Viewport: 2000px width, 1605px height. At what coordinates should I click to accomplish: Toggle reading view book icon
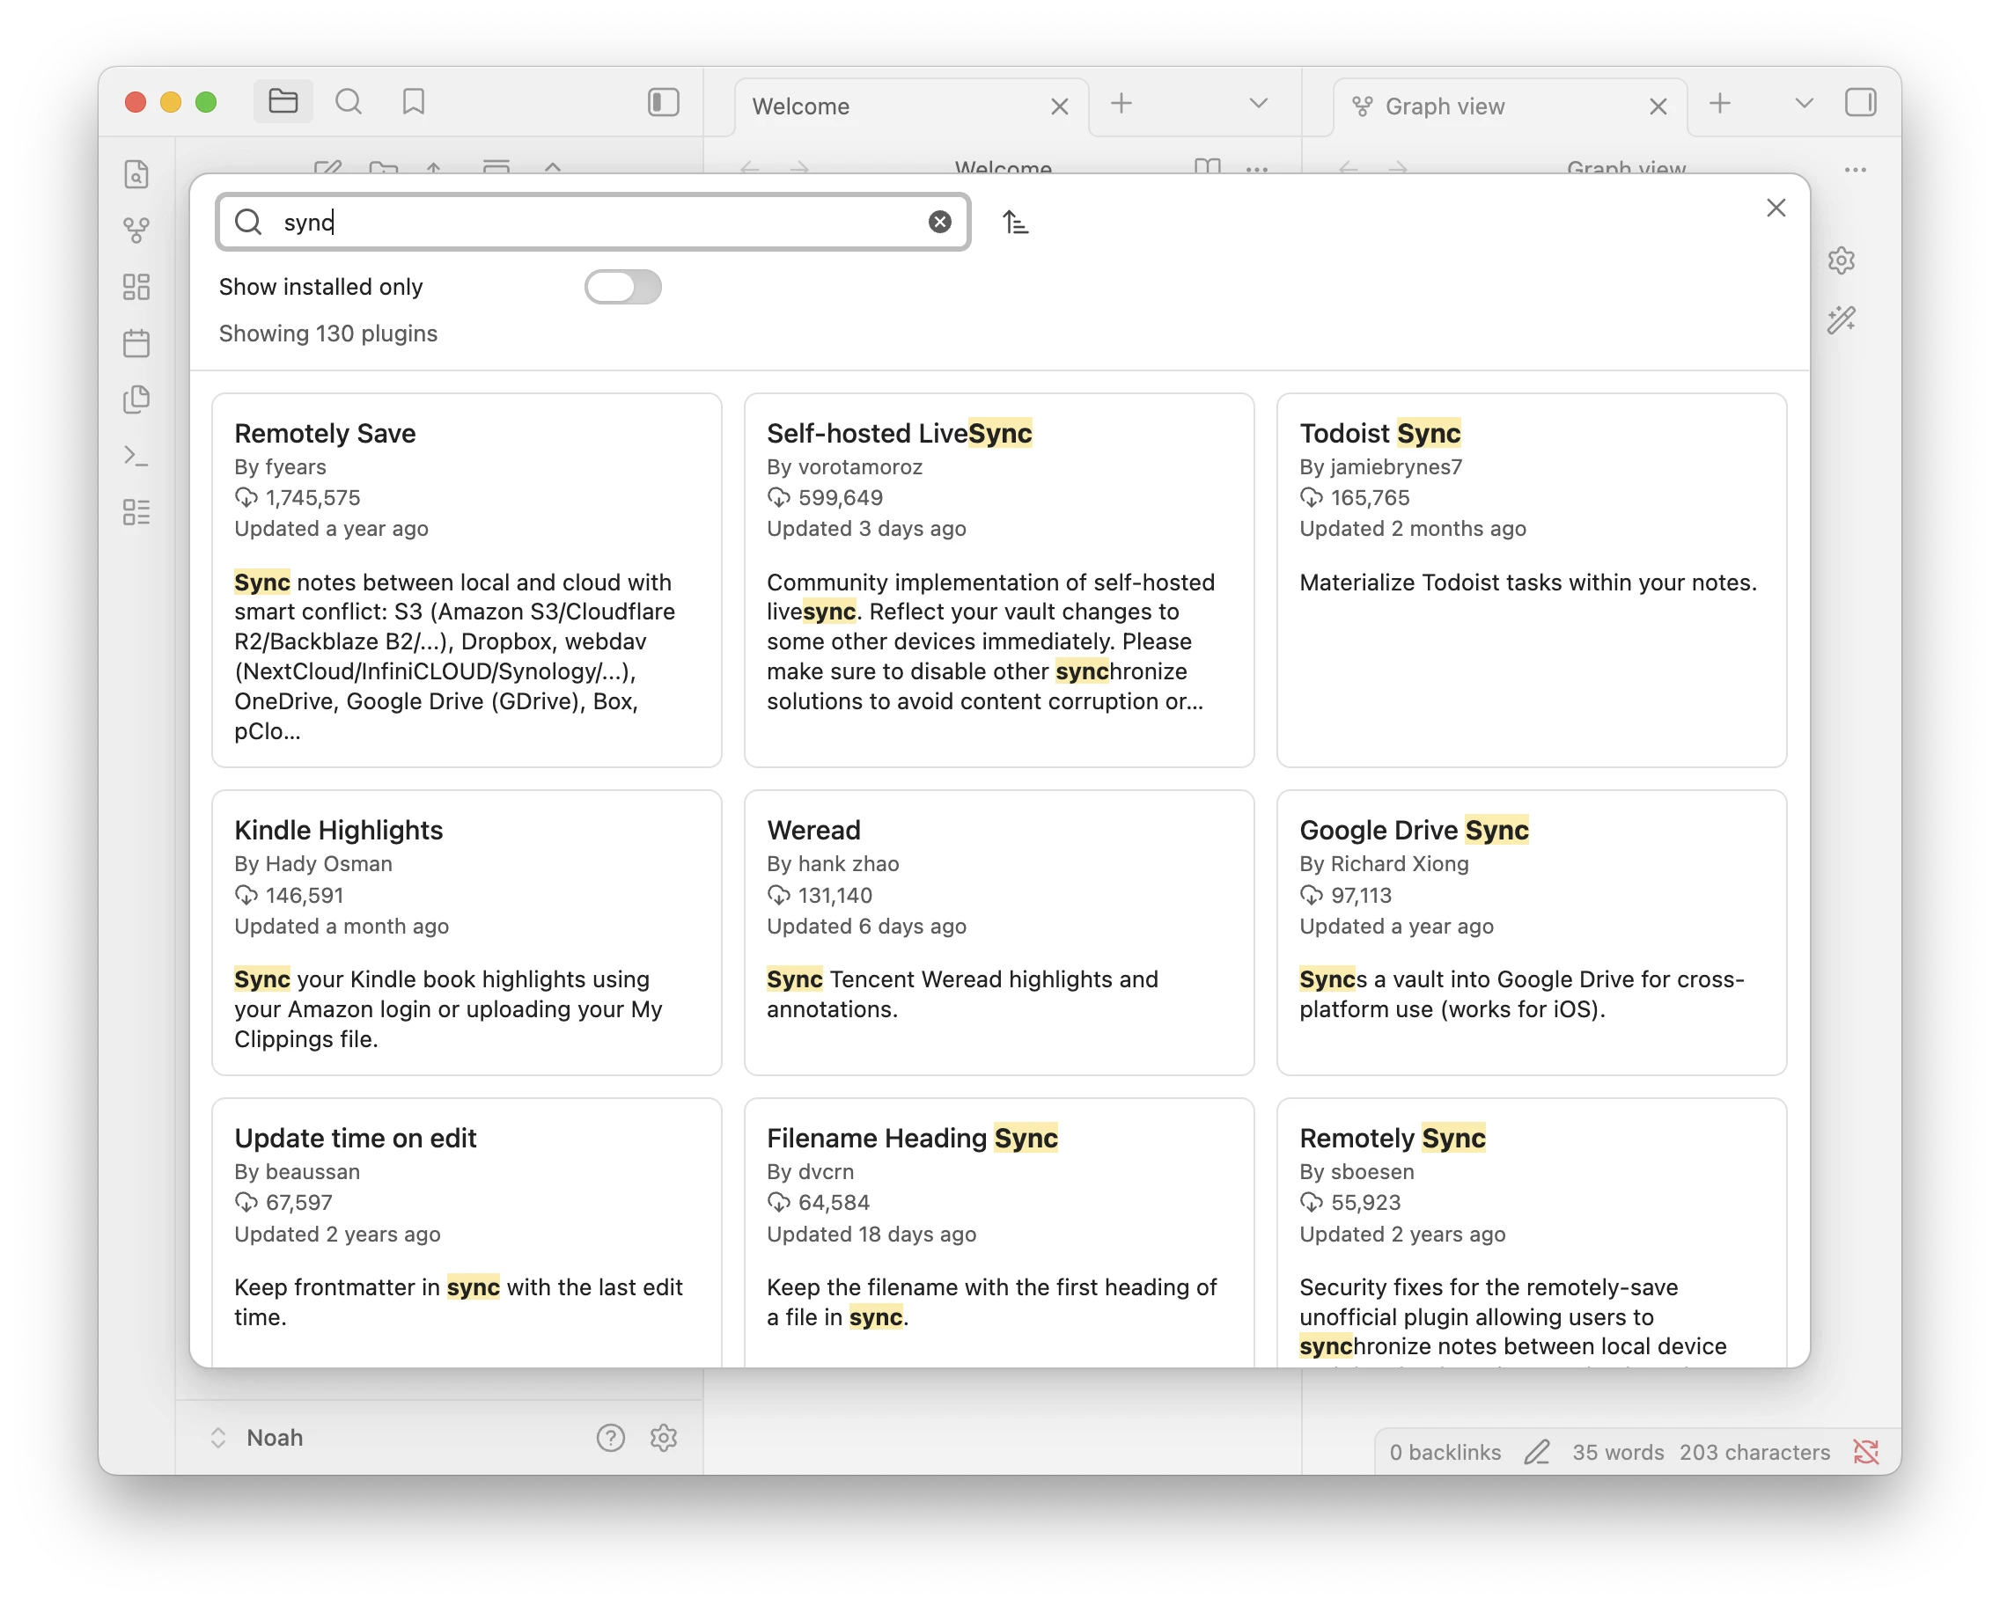(1207, 168)
